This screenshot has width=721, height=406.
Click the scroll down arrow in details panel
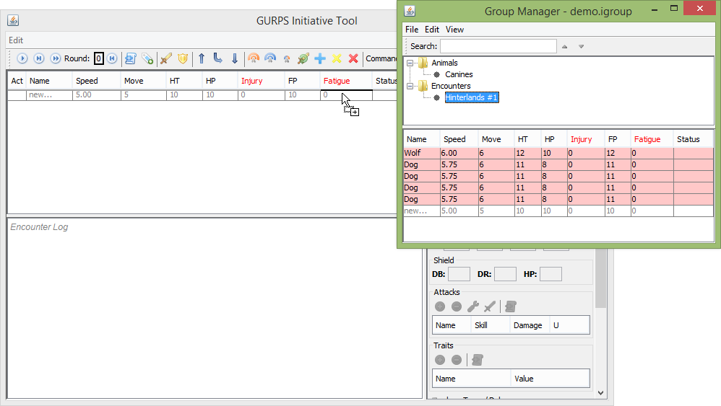coord(600,393)
